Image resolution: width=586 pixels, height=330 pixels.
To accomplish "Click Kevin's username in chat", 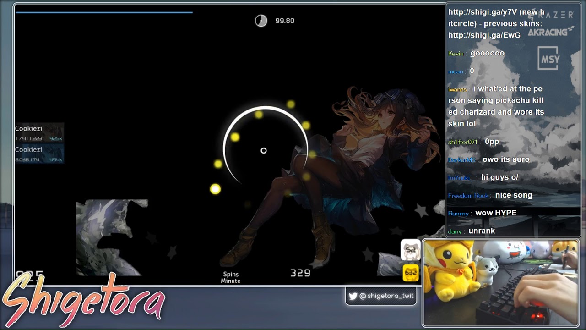I will pos(456,54).
